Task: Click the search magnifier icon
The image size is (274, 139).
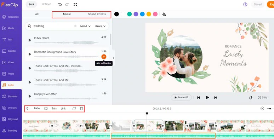Action: (29, 26)
